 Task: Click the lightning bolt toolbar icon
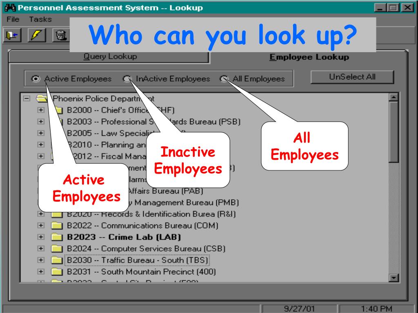click(x=37, y=35)
